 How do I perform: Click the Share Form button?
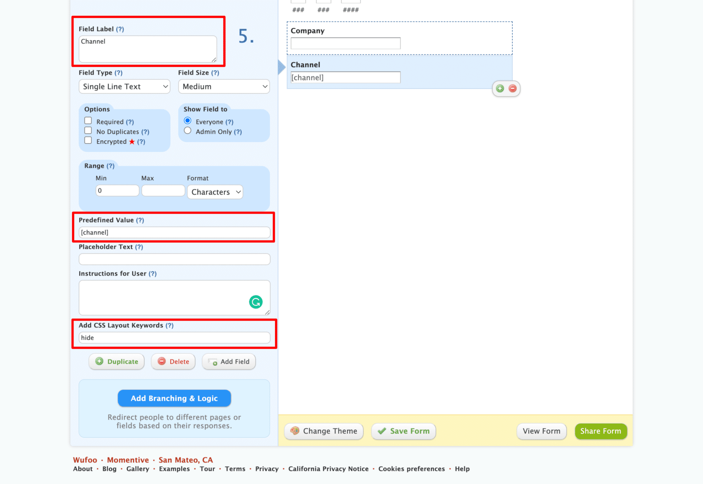[x=601, y=431]
